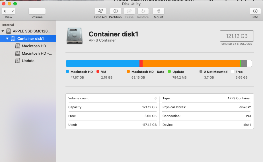Viewport: 263px width, 162px height.
Task: Click the green zoom window button
Action: click(15, 4)
